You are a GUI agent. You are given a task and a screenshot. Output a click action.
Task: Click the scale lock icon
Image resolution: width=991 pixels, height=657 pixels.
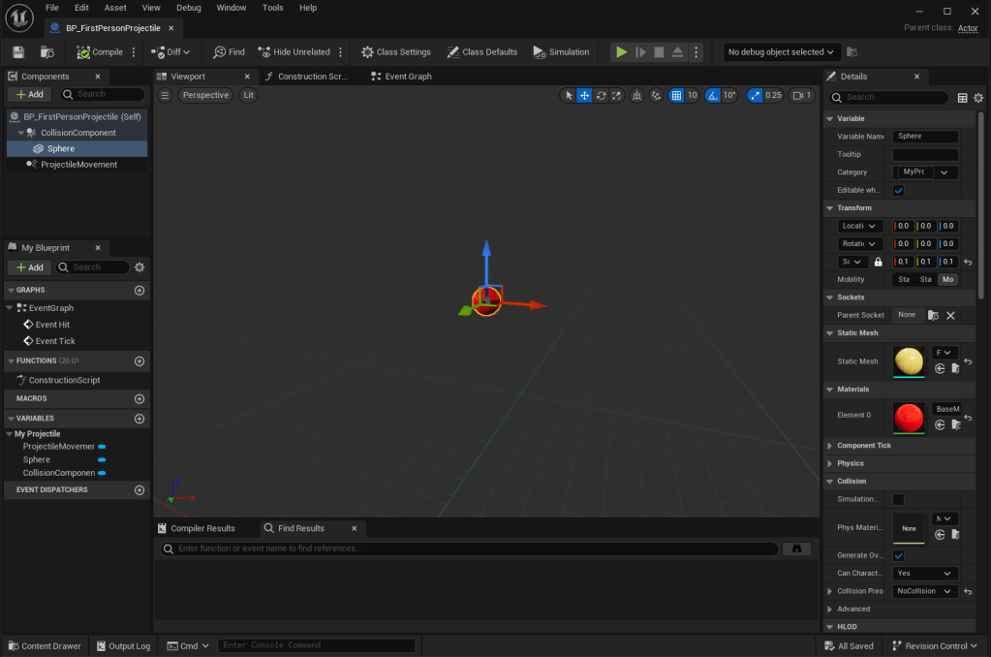[x=878, y=262]
